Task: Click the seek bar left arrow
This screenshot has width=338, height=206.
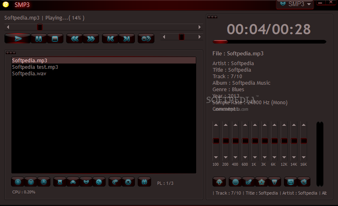Action: (x=8, y=27)
